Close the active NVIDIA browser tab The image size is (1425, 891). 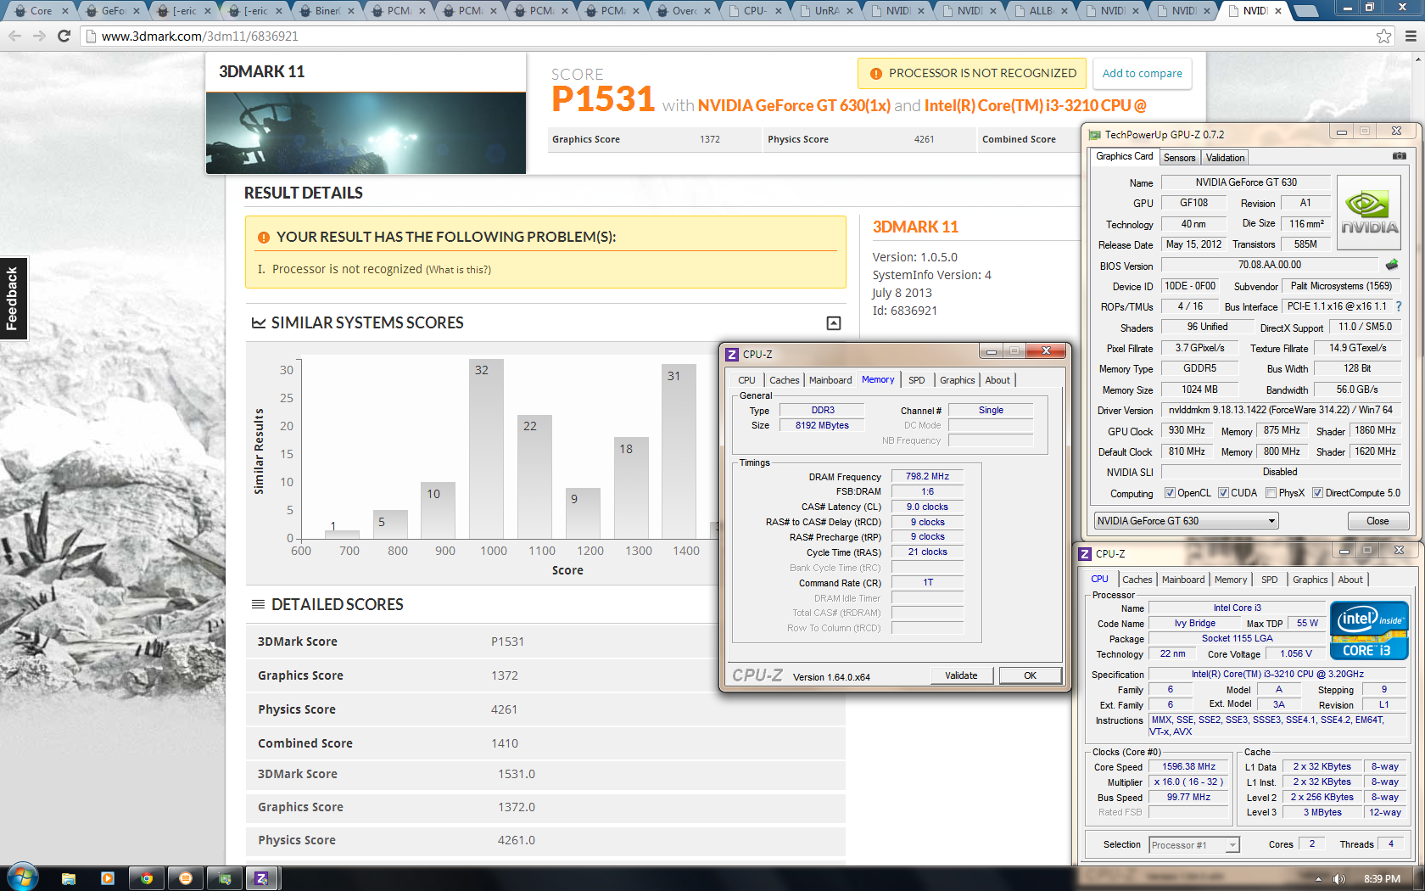click(1277, 11)
